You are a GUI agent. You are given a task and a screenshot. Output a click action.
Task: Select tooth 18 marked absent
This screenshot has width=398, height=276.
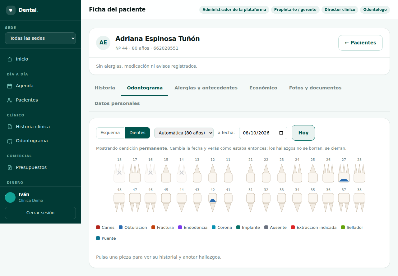(119, 173)
